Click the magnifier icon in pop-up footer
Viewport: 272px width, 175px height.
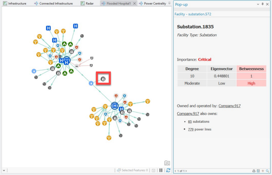267,171
